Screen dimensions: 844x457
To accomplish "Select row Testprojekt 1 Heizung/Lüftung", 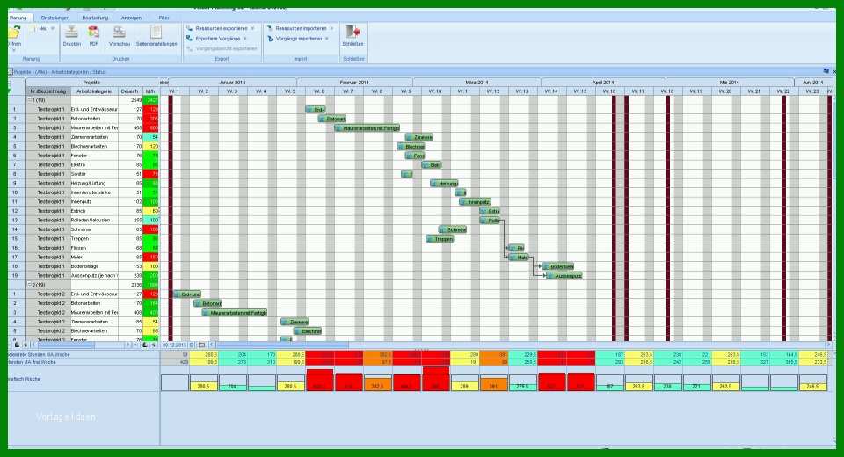I will (x=84, y=184).
